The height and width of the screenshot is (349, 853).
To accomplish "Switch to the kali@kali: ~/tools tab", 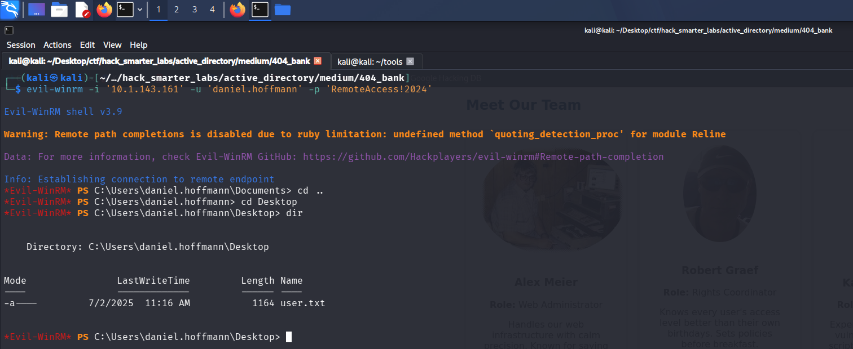I will pos(376,61).
